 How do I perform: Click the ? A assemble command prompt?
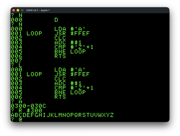(16, 101)
